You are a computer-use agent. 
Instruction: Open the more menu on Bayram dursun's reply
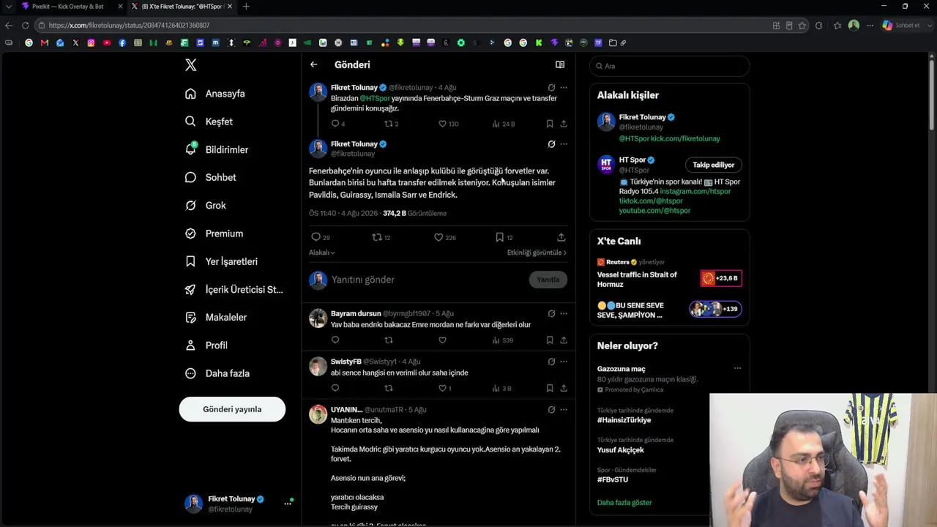564,313
